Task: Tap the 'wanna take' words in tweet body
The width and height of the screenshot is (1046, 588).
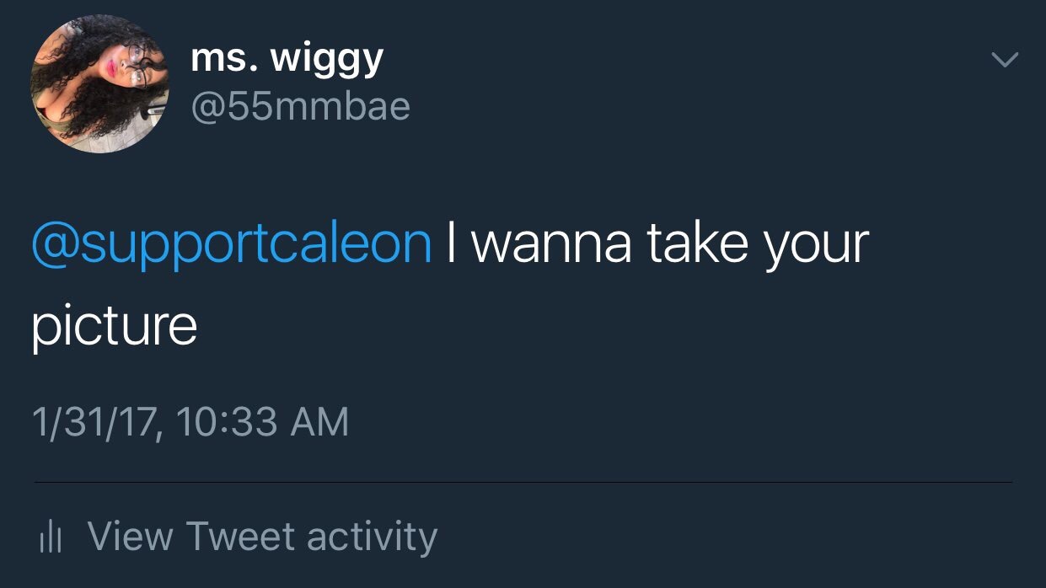Action: [x=611, y=243]
